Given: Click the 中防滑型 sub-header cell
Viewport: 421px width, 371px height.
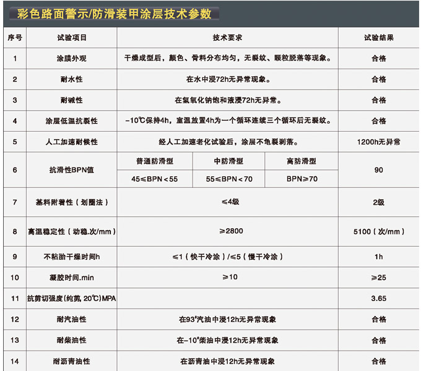Looking at the screenshot, I should click(x=228, y=161).
